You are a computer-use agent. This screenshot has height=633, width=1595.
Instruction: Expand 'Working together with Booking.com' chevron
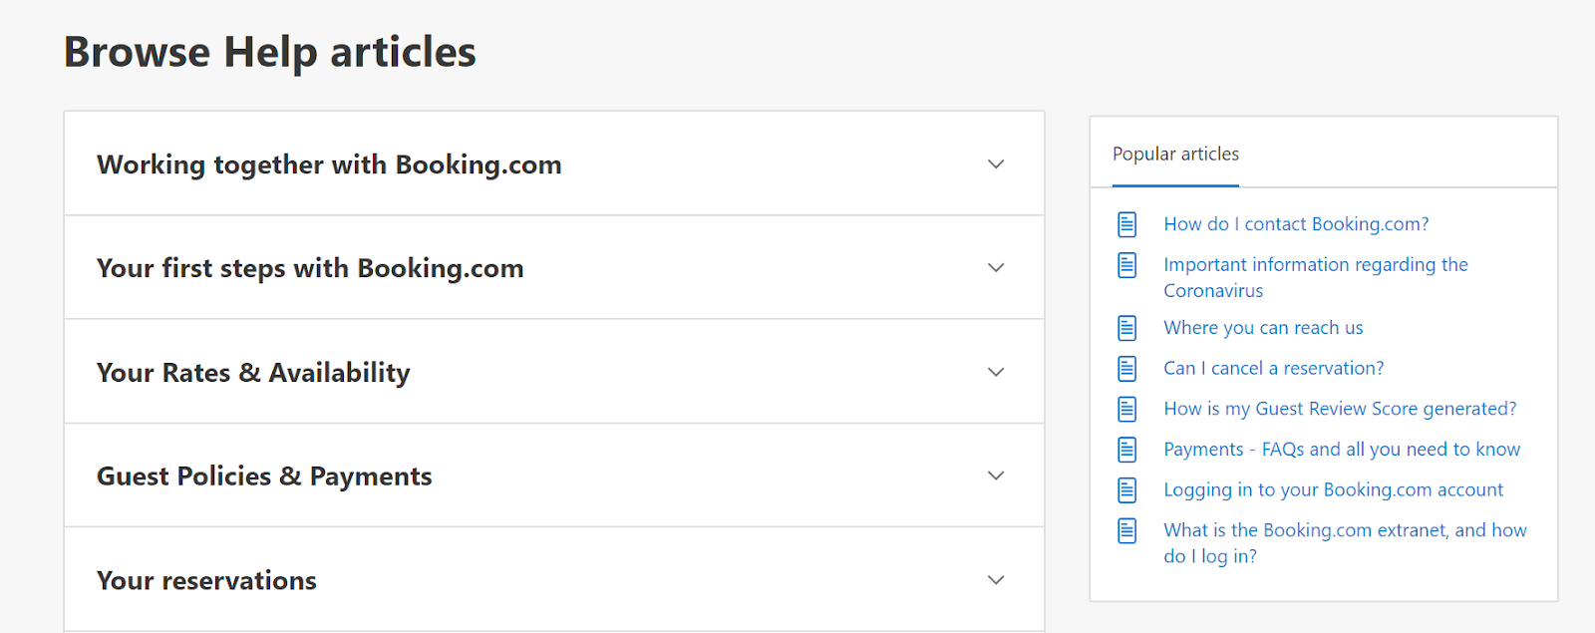click(995, 164)
